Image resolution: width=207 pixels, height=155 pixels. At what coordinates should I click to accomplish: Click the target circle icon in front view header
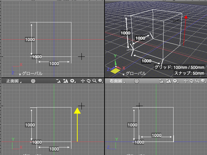point(33,81)
